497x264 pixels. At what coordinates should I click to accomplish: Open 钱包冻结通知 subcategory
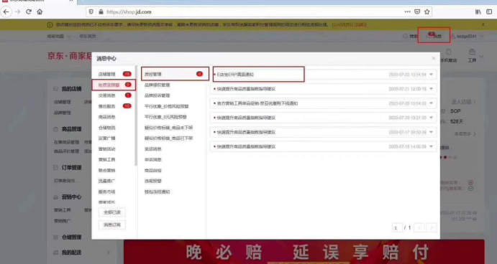click(x=158, y=192)
